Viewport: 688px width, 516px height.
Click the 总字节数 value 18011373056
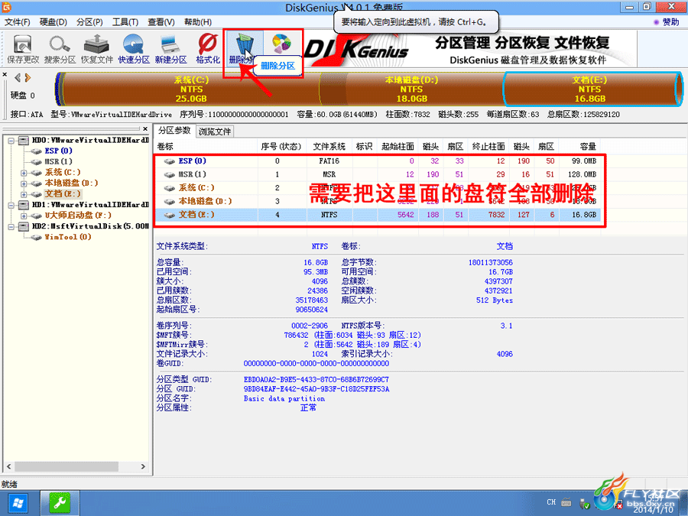(x=491, y=262)
